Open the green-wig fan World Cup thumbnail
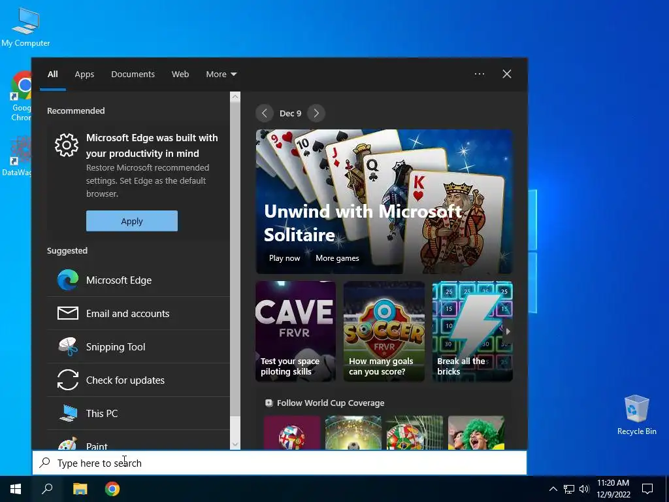Viewport: 669px width, 502px height. pos(476,433)
